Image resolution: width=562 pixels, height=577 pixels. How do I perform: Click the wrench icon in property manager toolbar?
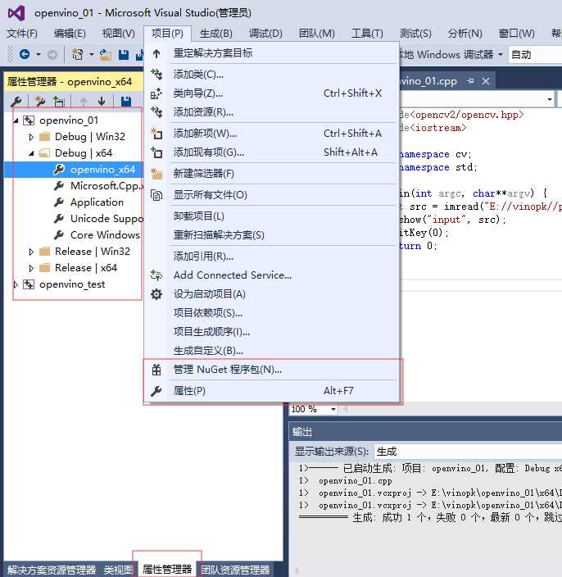tap(16, 101)
